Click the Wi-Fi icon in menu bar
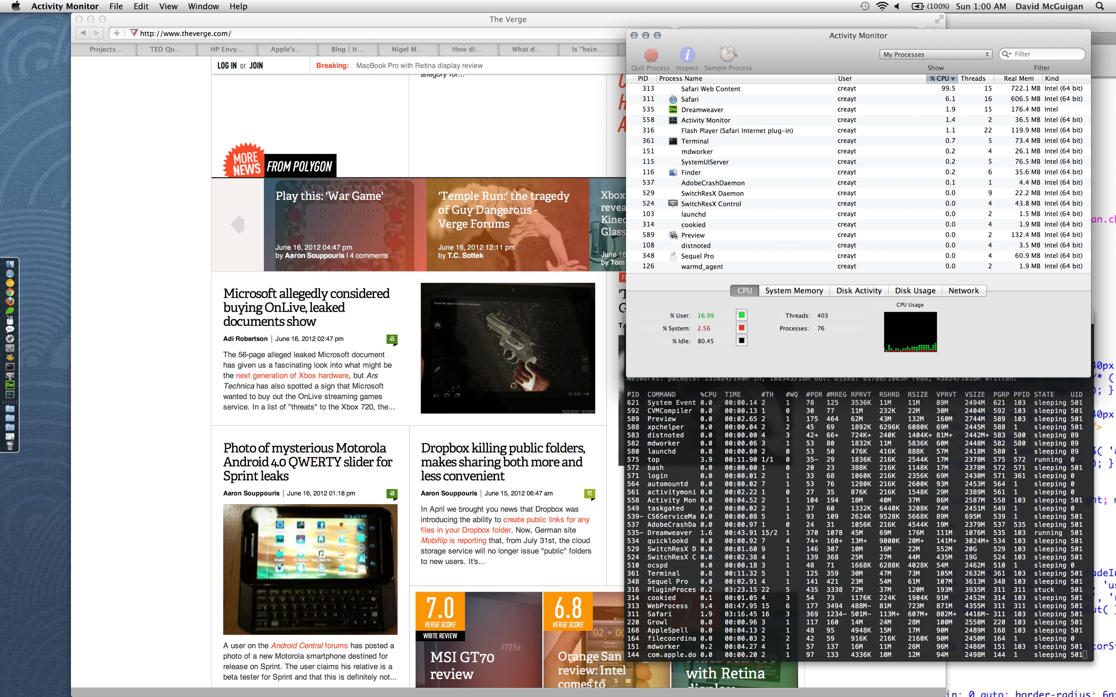This screenshot has height=697, width=1116. coord(882,6)
